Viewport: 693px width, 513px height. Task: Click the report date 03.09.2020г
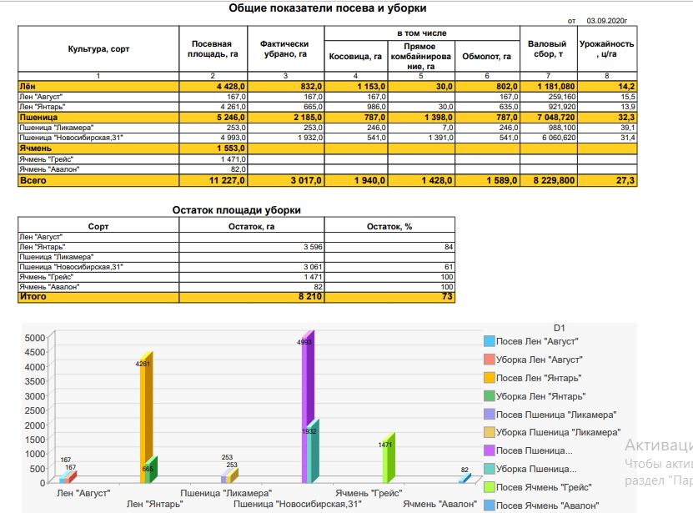click(607, 19)
